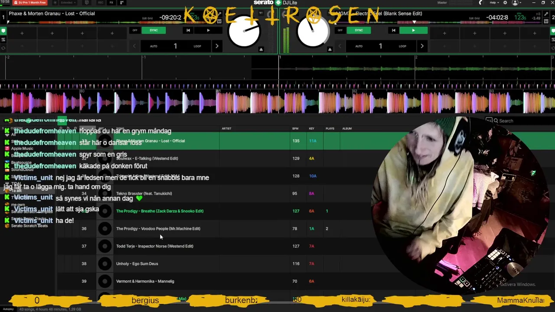Toggle LOOP on right deck
This screenshot has width=555, height=312.
tap(402, 46)
